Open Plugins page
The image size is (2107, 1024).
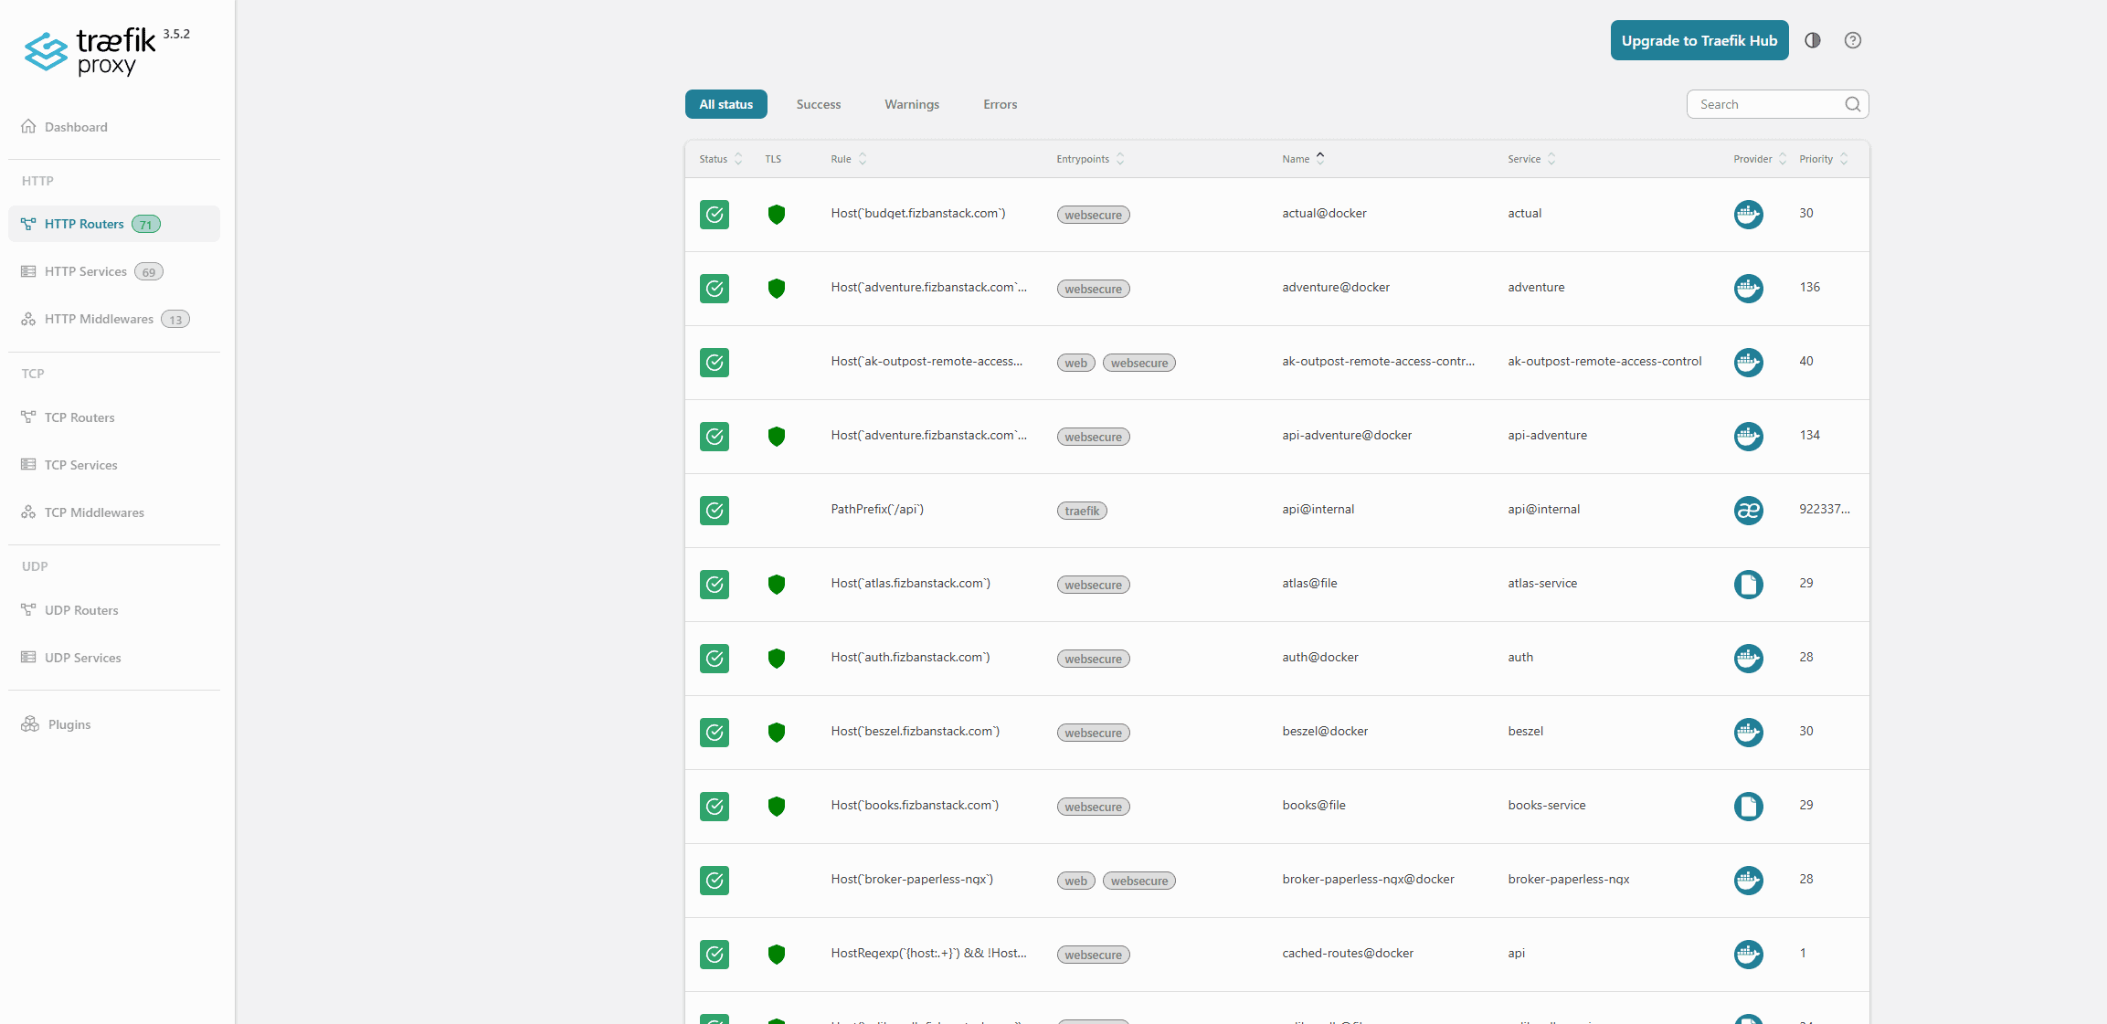[x=114, y=724]
